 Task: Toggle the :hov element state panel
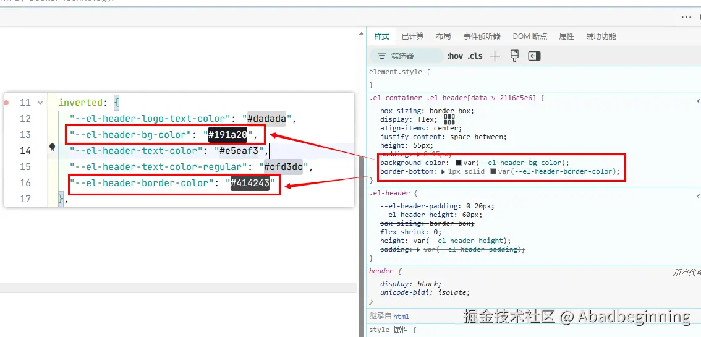(455, 56)
